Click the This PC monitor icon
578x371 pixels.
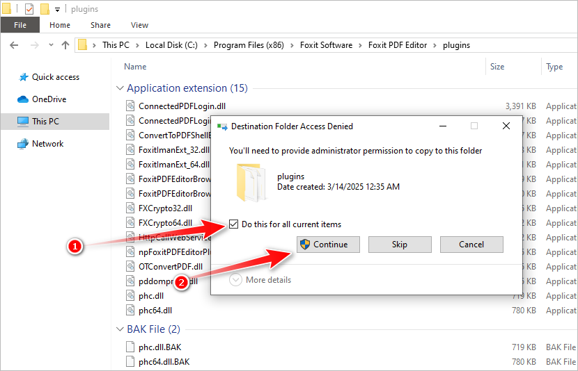(x=23, y=122)
